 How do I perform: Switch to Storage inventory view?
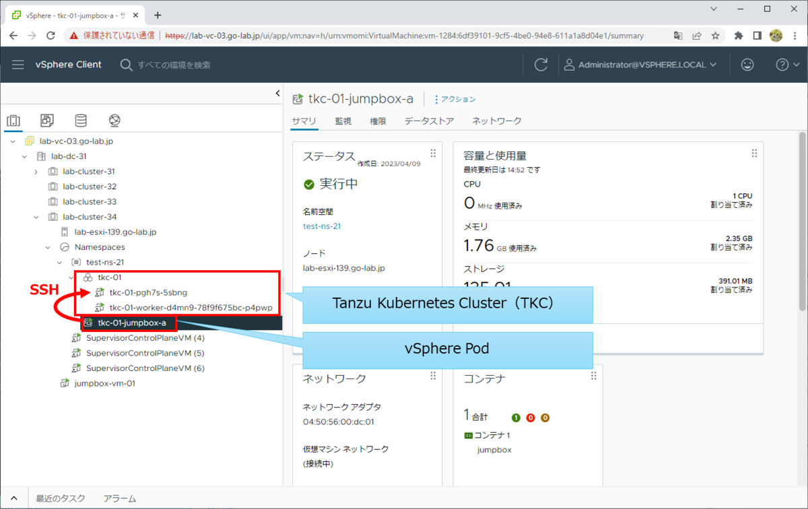pos(81,121)
